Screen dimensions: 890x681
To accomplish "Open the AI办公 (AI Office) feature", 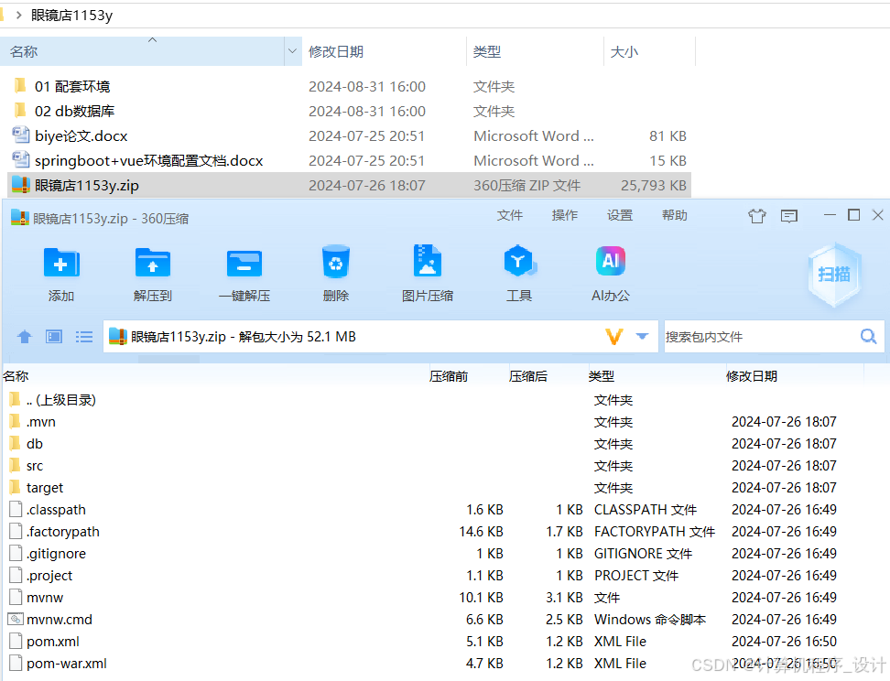I will tap(610, 272).
